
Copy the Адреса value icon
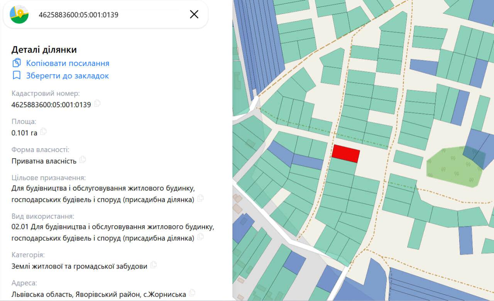point(192,293)
